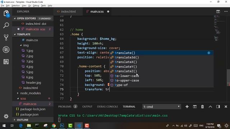
Task: Open Photoshop from taskbar
Action: coord(62,126)
